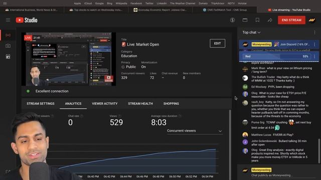321x180 pixels.
Task: Open the Facebook bookmark
Action: click(136, 3)
